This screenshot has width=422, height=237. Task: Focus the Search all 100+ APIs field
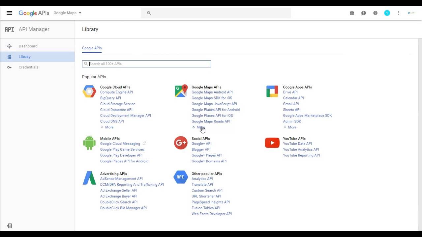click(x=146, y=64)
